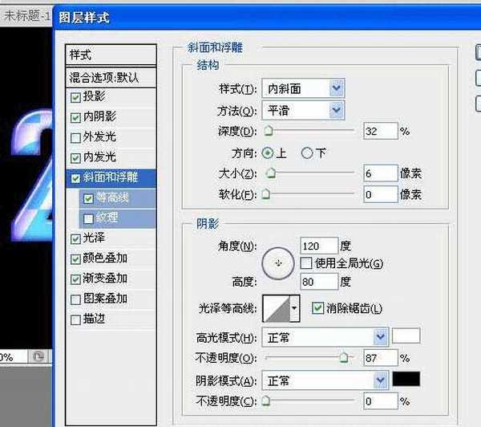Click the shadow opacity field showing 0
This screenshot has height=427, width=481.
380,401
